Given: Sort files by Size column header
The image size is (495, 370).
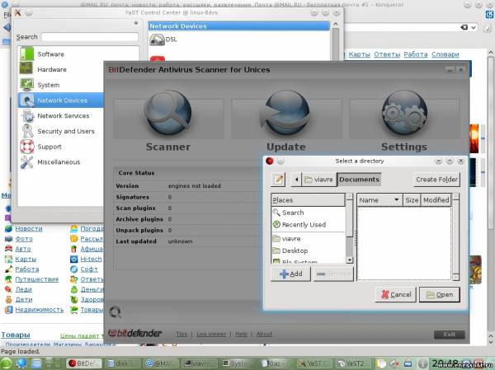Looking at the screenshot, I should coord(412,200).
